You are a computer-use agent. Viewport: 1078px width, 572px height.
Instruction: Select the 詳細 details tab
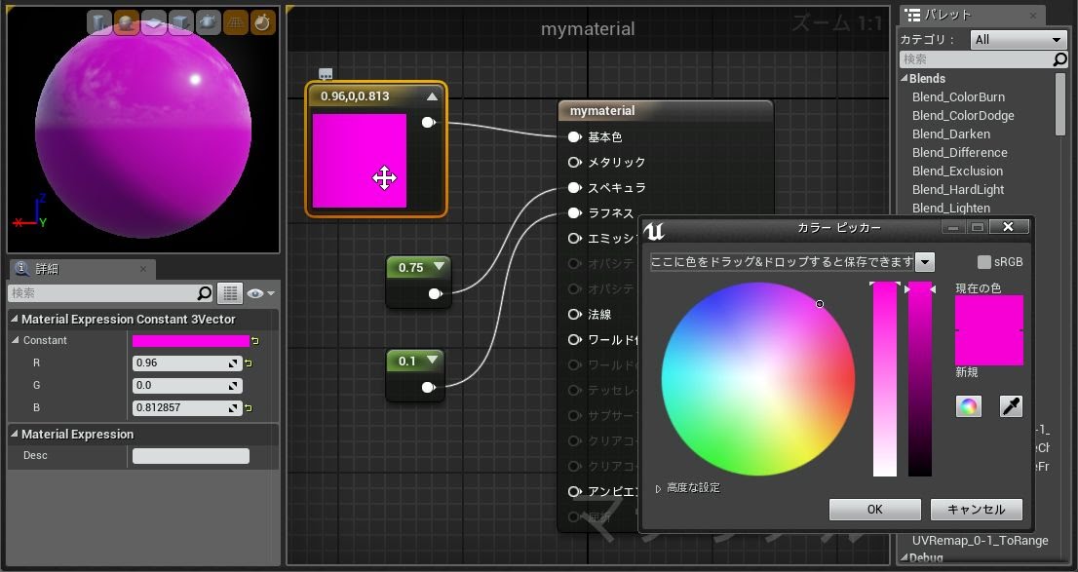pos(47,269)
